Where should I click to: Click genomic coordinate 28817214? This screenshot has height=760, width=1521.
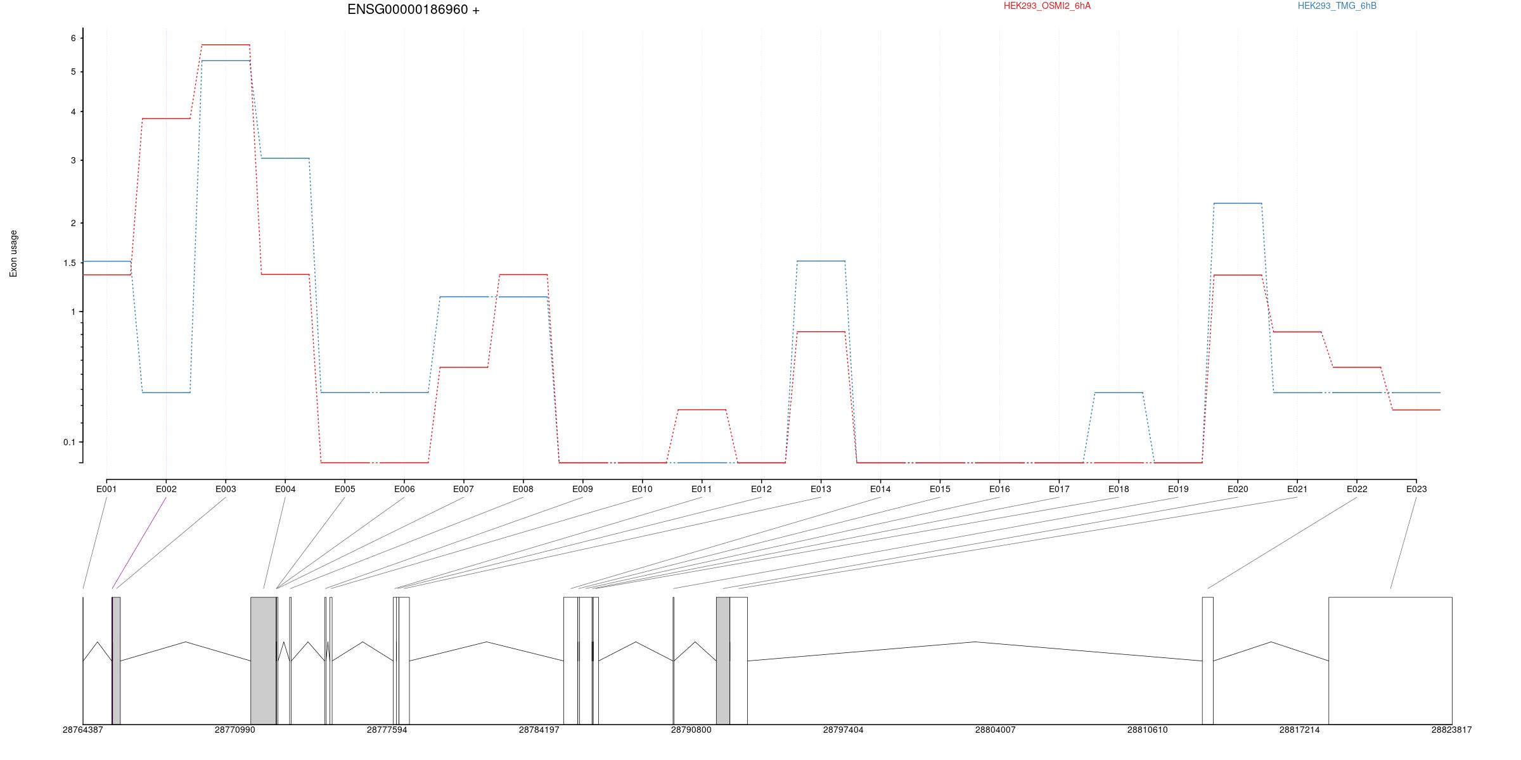1299,730
